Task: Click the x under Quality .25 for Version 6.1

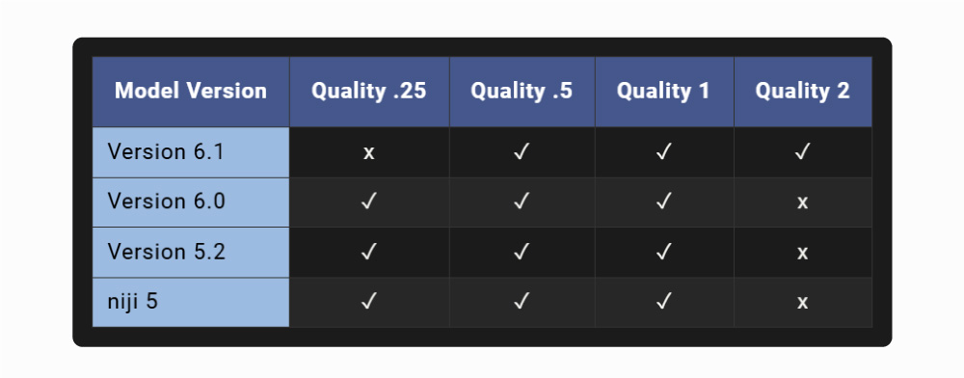Action: click(369, 153)
